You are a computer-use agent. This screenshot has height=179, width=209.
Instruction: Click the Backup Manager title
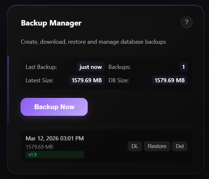(51, 23)
